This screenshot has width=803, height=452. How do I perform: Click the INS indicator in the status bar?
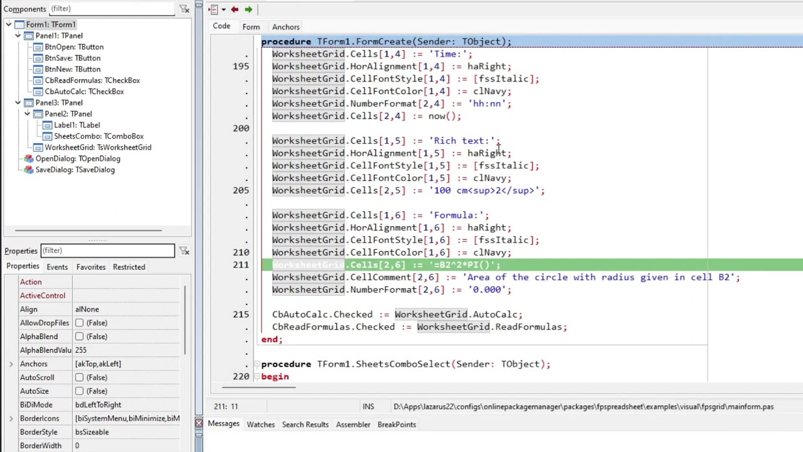[368, 407]
